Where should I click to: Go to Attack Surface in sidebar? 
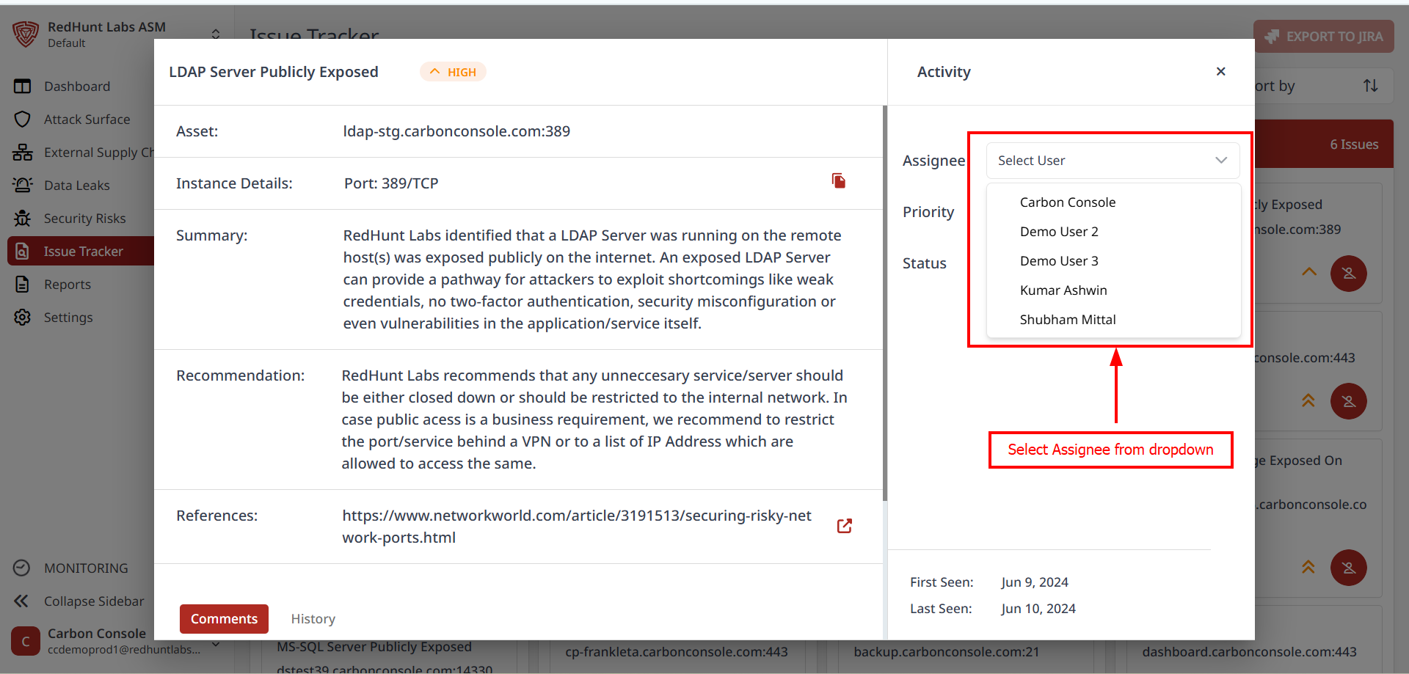click(87, 120)
